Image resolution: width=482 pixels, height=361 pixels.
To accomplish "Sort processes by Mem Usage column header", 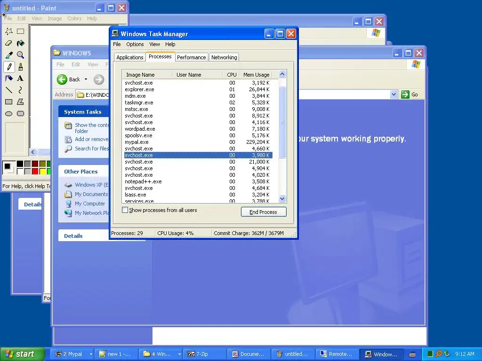I will point(256,75).
